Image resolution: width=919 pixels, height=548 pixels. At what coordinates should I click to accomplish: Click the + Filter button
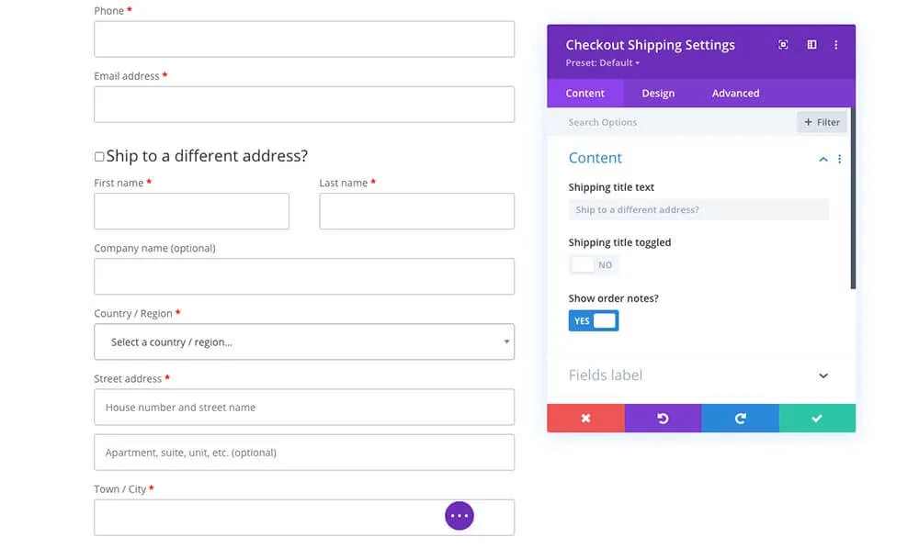click(x=822, y=122)
